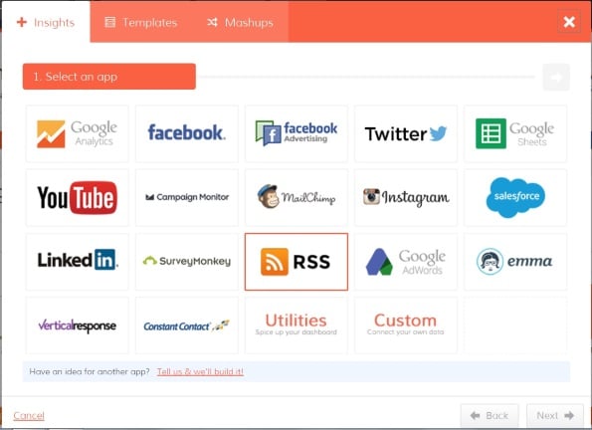Select the Twitter app tile

tap(406, 133)
